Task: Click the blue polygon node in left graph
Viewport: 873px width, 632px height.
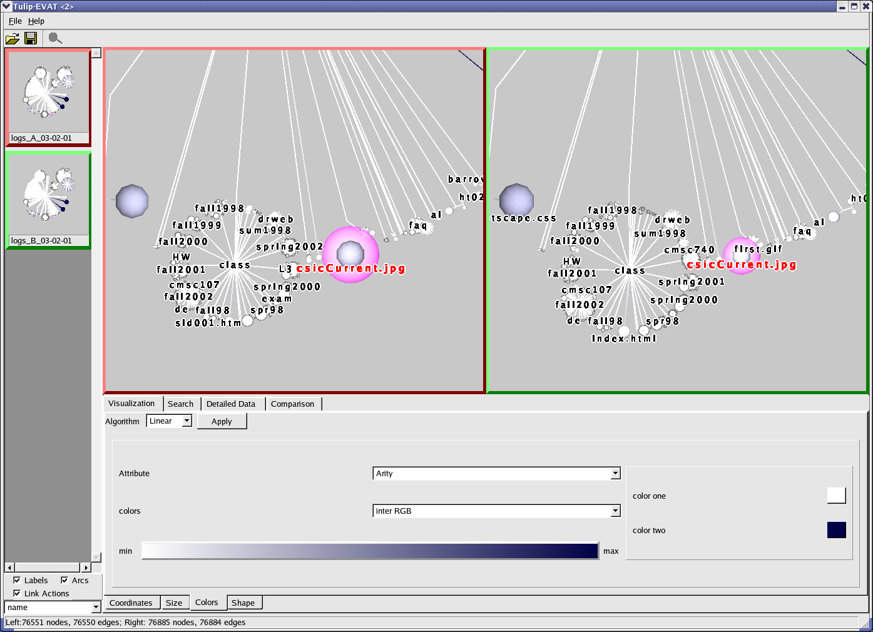Action: 132,201
